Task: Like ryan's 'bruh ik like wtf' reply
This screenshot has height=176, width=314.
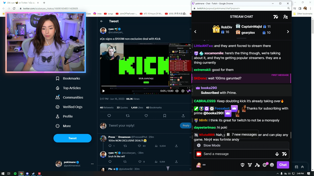Action: tap(140, 162)
